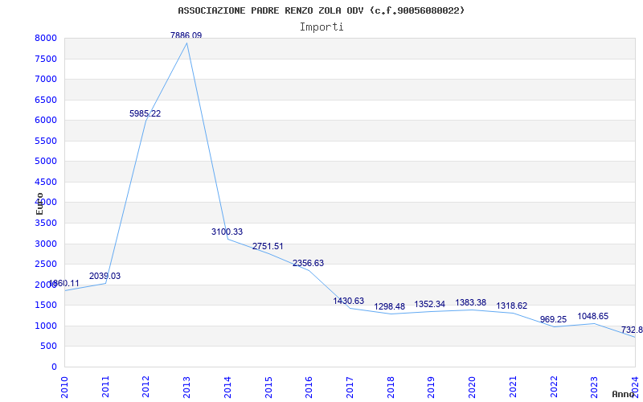The height and width of the screenshot is (402, 643).
Task: Select the peak data label 7886.09
Action: (x=186, y=35)
